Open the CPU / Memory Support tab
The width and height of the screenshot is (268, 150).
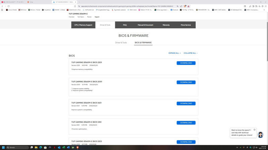pyautogui.click(x=83, y=25)
